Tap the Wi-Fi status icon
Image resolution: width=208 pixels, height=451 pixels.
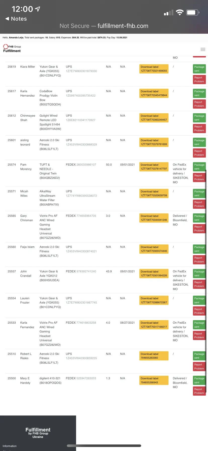tap(180, 12)
